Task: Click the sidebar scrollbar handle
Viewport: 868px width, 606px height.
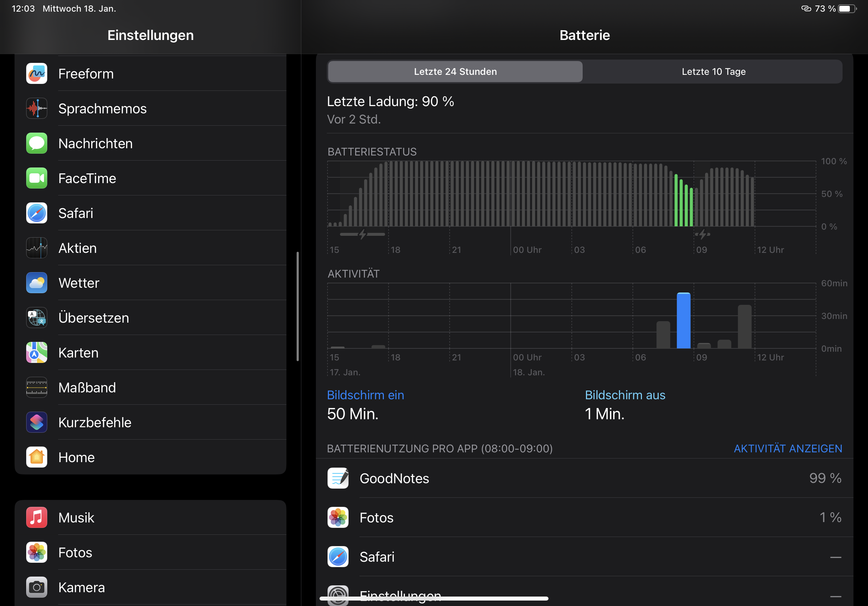Action: (x=298, y=306)
